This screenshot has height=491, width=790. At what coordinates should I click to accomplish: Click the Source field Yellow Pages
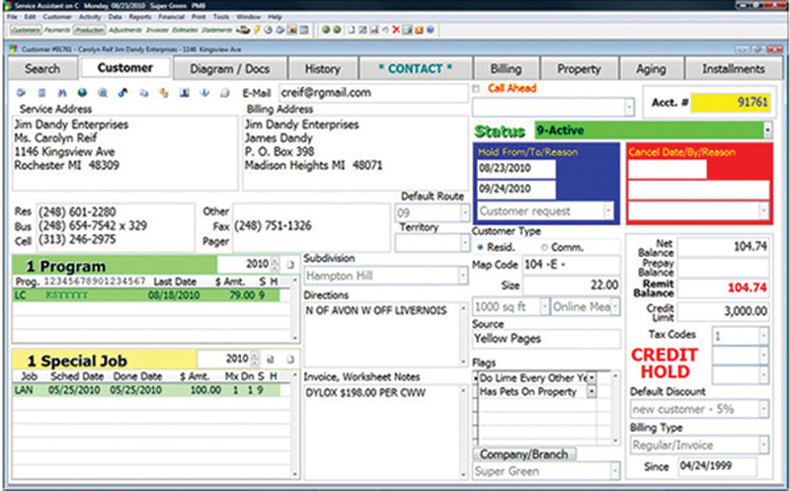pos(546,339)
